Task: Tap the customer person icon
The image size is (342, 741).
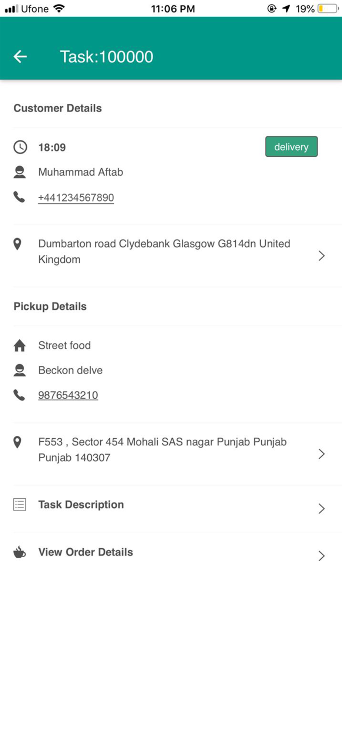Action: (x=20, y=172)
